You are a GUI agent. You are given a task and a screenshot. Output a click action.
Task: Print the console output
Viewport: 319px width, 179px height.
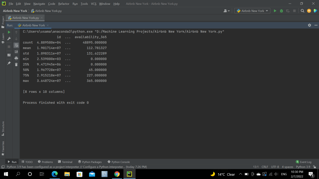(16, 58)
